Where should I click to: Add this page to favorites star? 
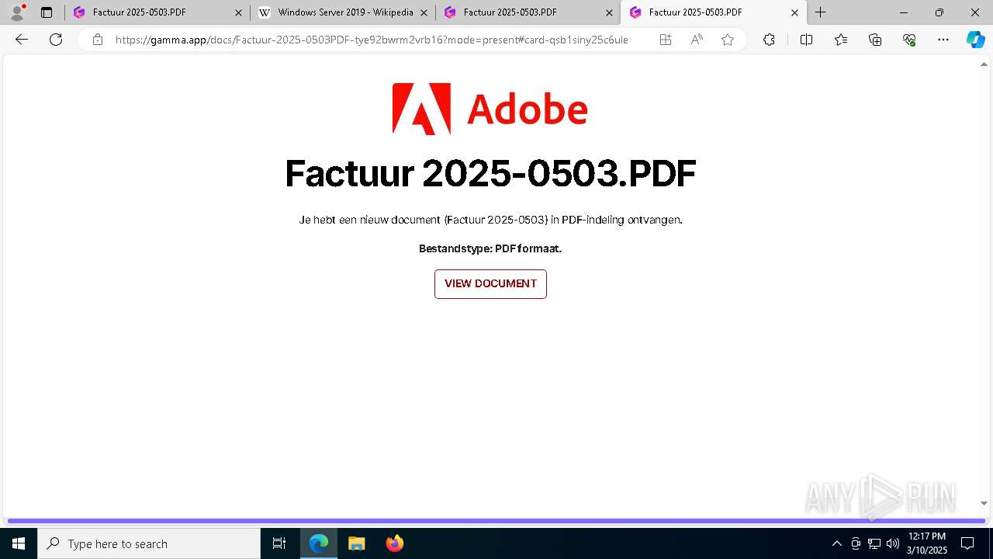tap(728, 40)
